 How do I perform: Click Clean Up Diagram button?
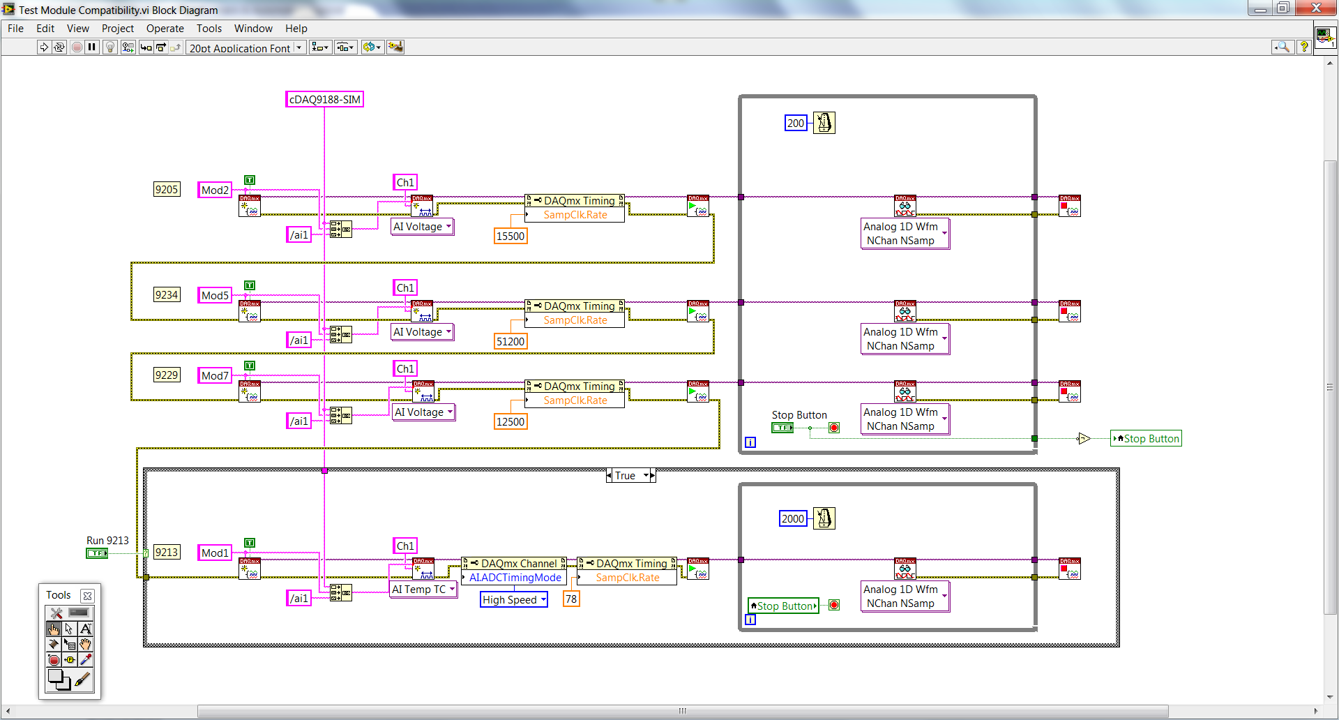pyautogui.click(x=395, y=47)
